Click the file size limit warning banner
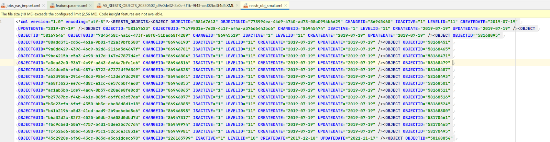 pos(275,14)
